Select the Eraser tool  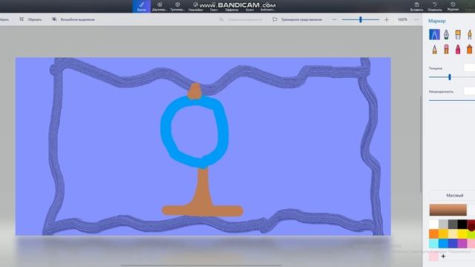pyautogui.click(x=446, y=49)
